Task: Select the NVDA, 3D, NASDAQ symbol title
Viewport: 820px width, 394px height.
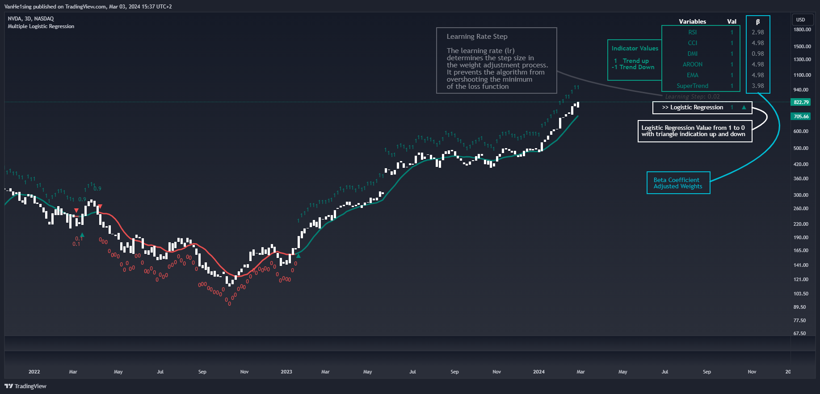Action: pyautogui.click(x=31, y=19)
